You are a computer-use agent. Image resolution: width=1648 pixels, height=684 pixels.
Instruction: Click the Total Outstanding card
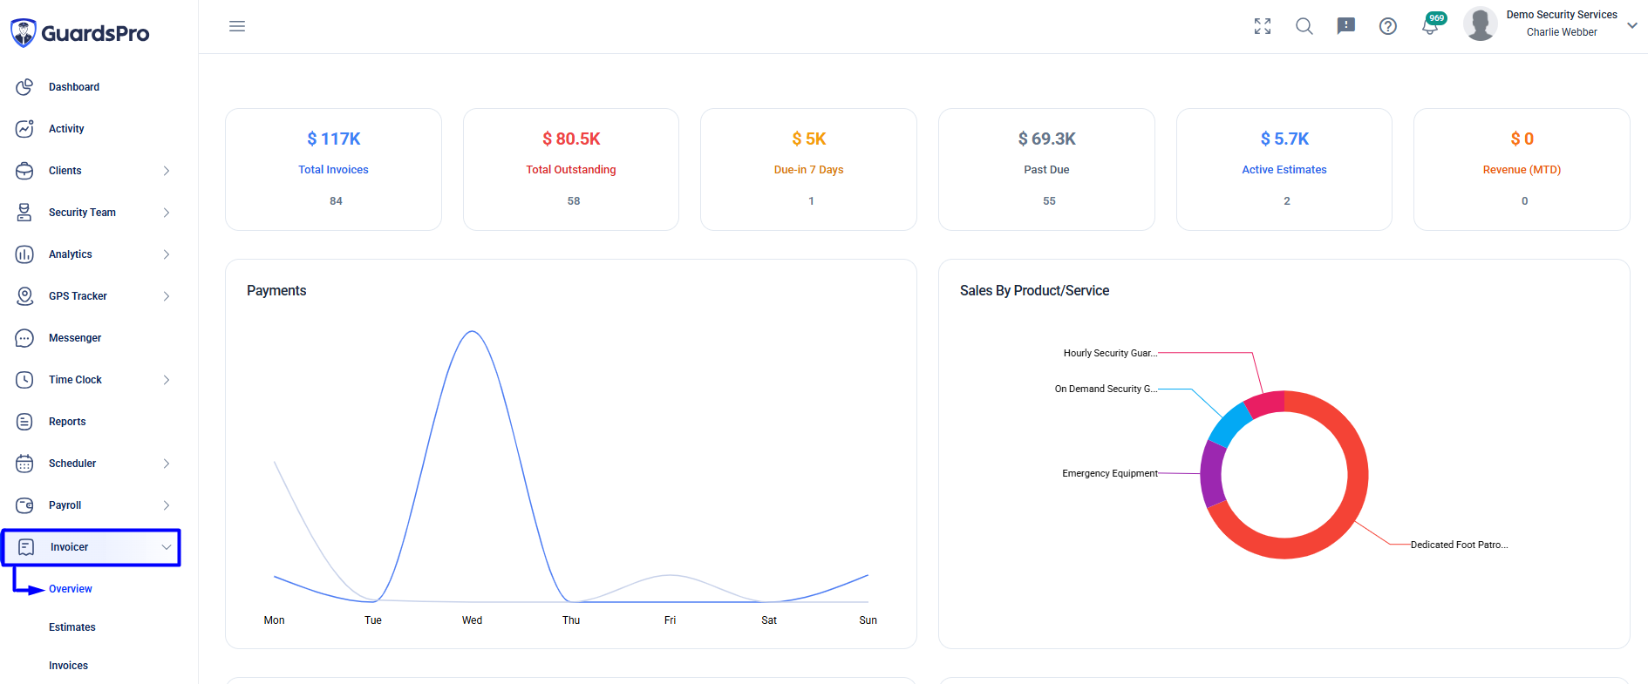pos(571,169)
